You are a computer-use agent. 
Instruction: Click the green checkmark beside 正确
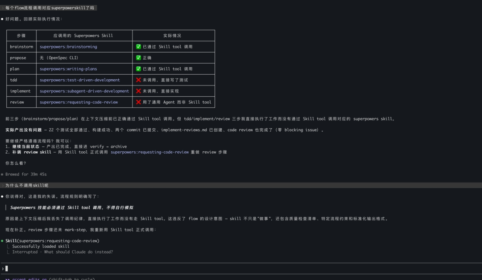pos(138,58)
